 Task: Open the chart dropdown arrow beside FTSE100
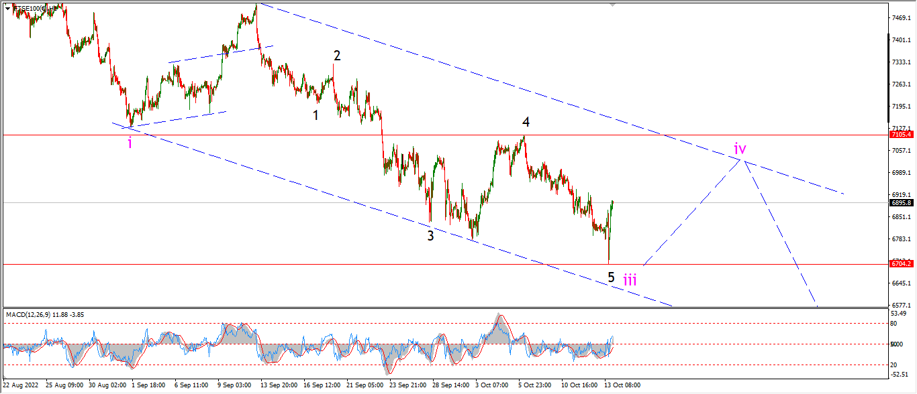[x=7, y=8]
